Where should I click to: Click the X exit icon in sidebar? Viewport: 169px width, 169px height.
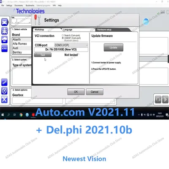pyautogui.click(x=4, y=100)
